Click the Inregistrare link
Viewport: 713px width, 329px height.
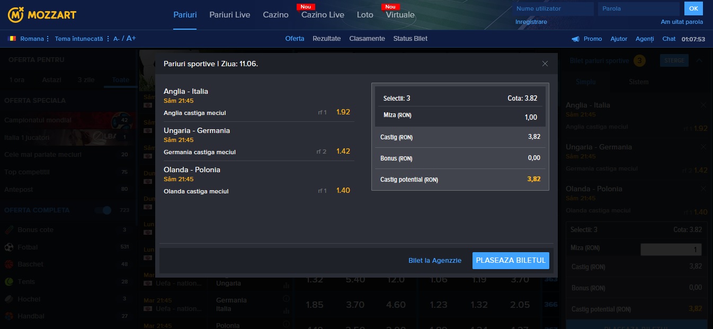(x=531, y=22)
